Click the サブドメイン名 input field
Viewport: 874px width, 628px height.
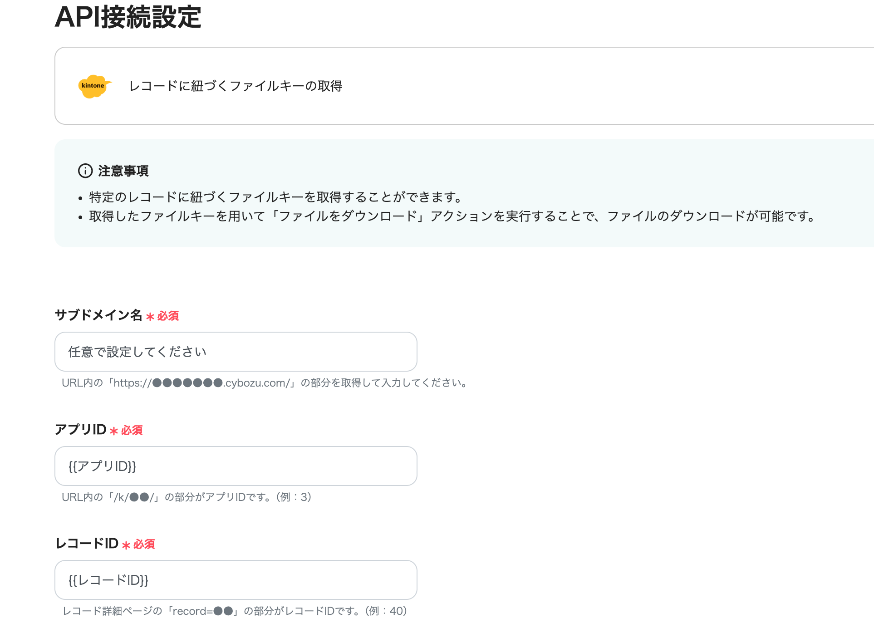(x=236, y=351)
